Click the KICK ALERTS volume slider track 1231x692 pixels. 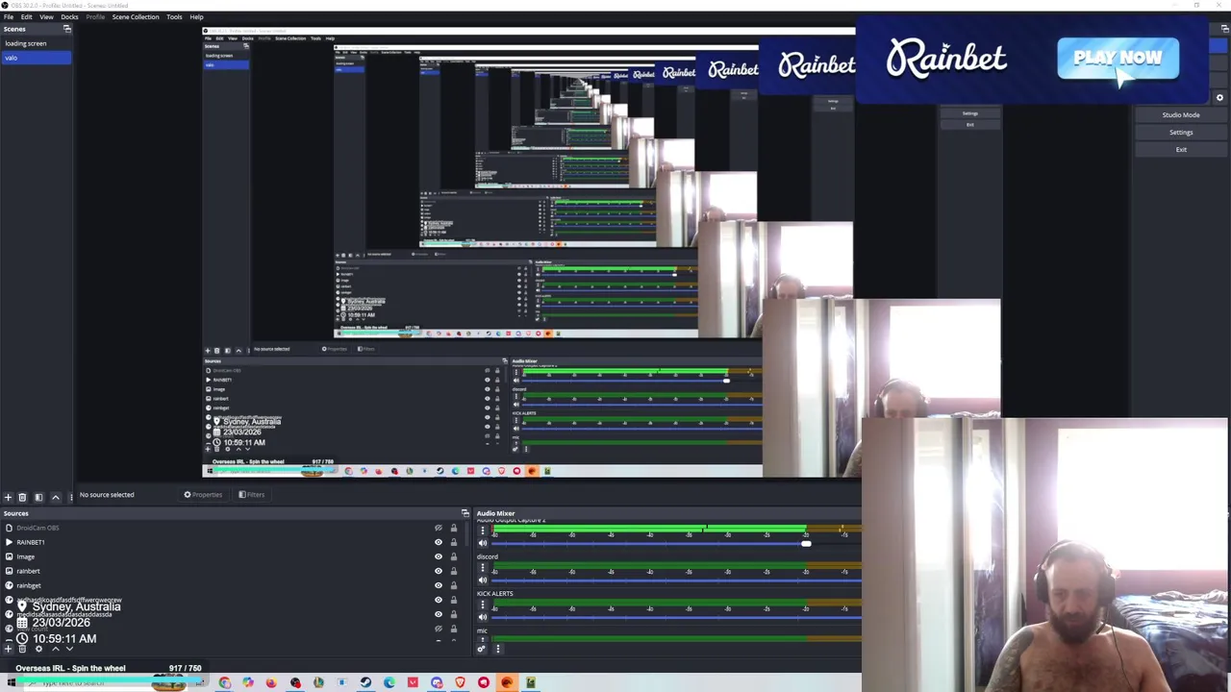point(676,617)
